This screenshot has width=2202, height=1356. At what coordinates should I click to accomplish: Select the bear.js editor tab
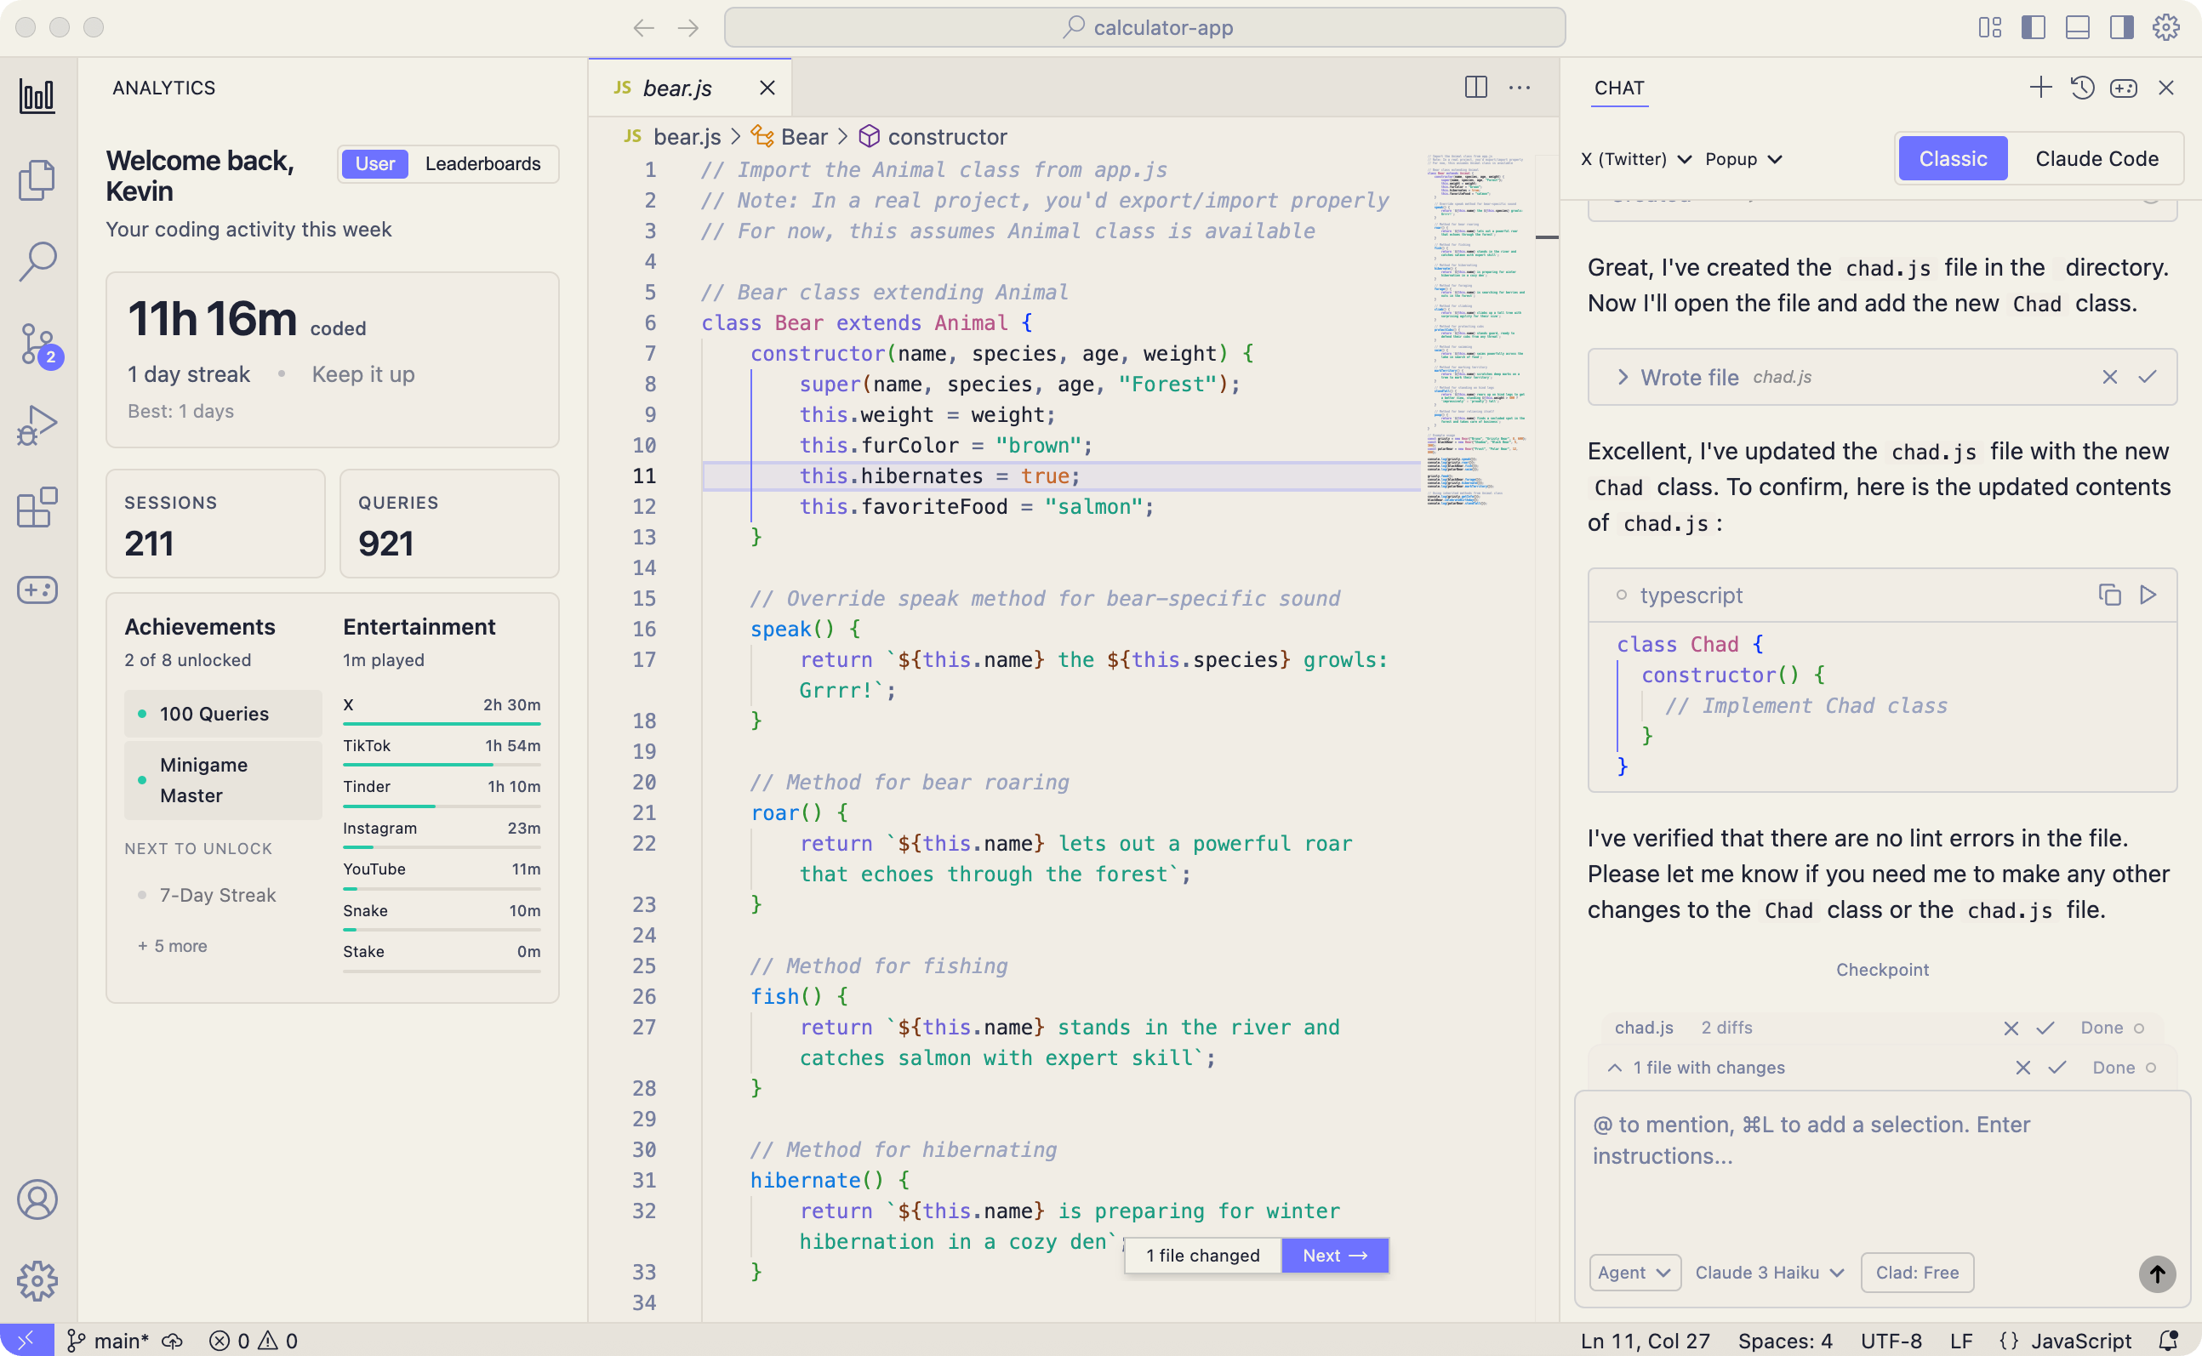(x=676, y=87)
